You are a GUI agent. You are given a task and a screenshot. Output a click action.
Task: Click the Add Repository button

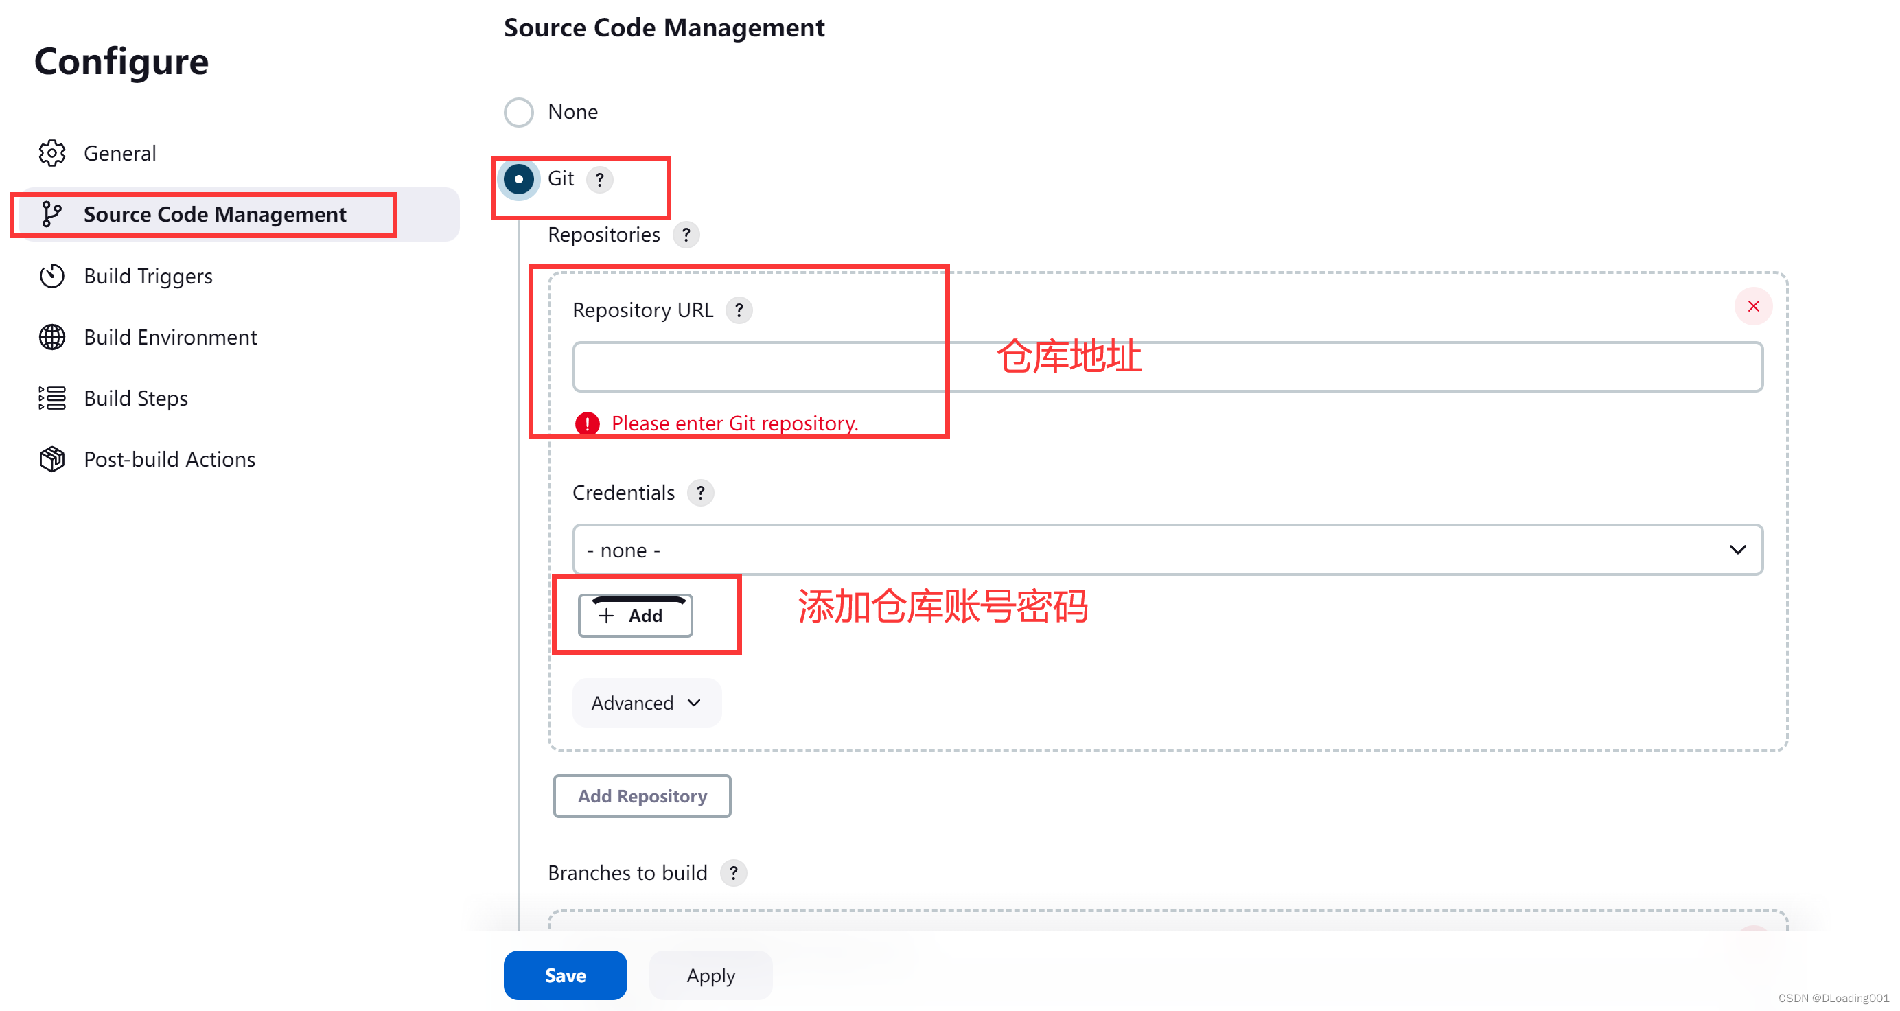click(x=642, y=795)
